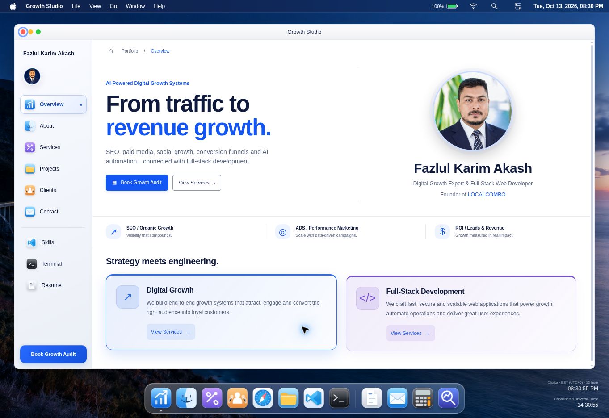This screenshot has width=609, height=418.
Task: Open Resume in the sidebar
Action: point(53,285)
